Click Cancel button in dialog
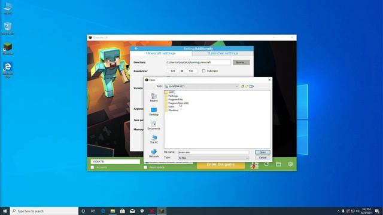This screenshot has width=383, height=215. (263, 158)
